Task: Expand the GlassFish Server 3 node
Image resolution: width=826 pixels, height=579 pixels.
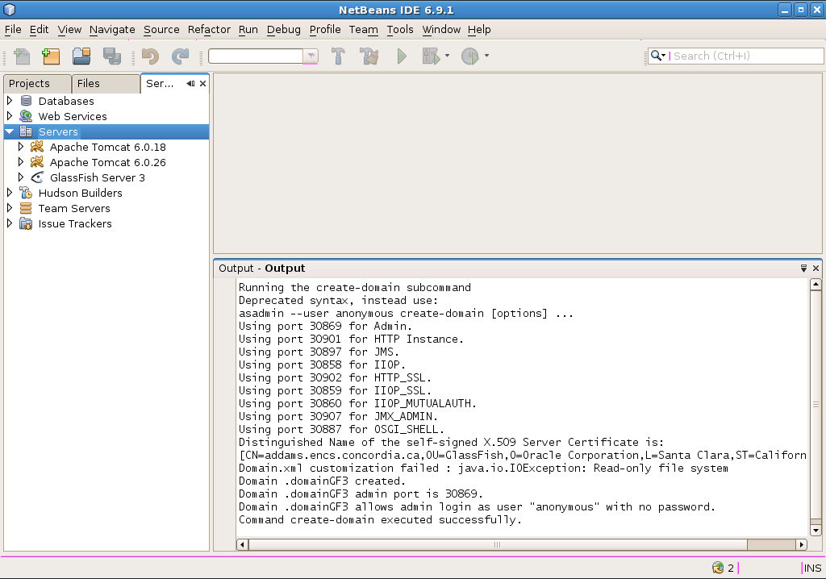Action: tap(21, 177)
